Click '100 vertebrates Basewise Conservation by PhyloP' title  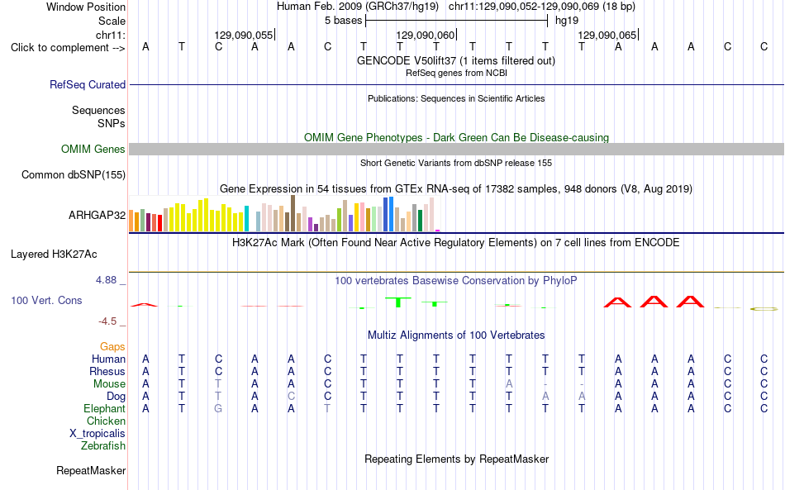(456, 281)
